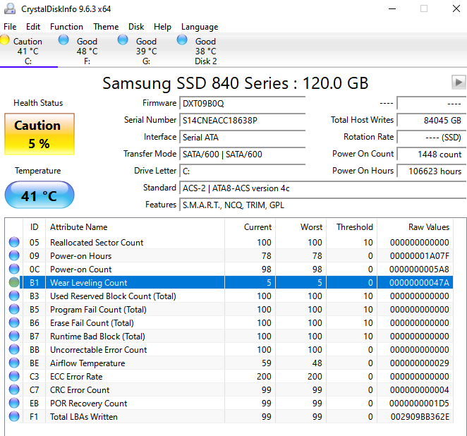This screenshot has width=467, height=436.
Task: Click the Drive Letter field
Action: pyautogui.click(x=243, y=171)
